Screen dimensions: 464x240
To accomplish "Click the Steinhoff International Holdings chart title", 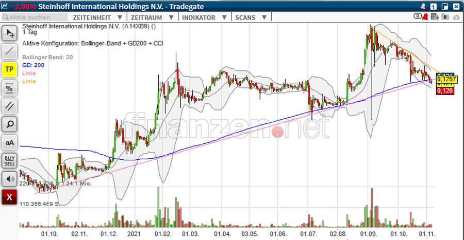I will click(x=89, y=26).
